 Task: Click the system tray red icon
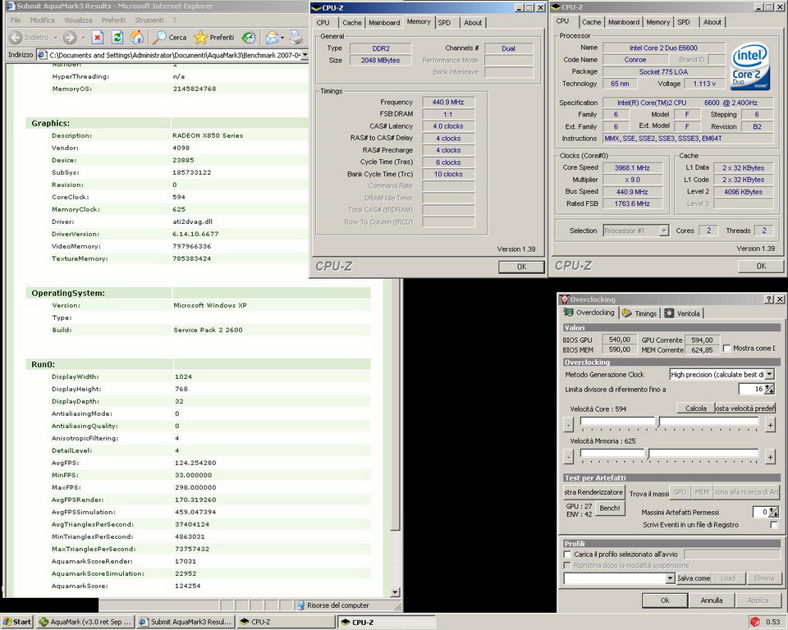755,622
